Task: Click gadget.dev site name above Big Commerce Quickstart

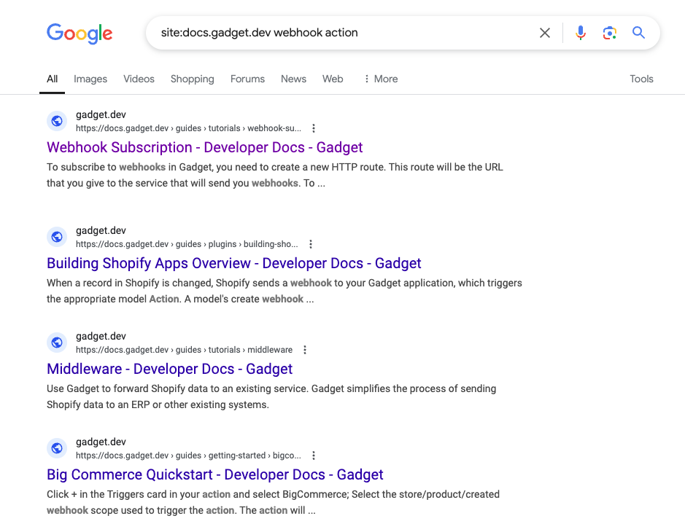Action: coord(101,442)
